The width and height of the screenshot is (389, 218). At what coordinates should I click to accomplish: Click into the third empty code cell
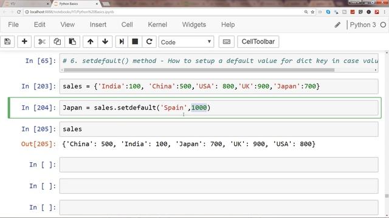[219, 207]
